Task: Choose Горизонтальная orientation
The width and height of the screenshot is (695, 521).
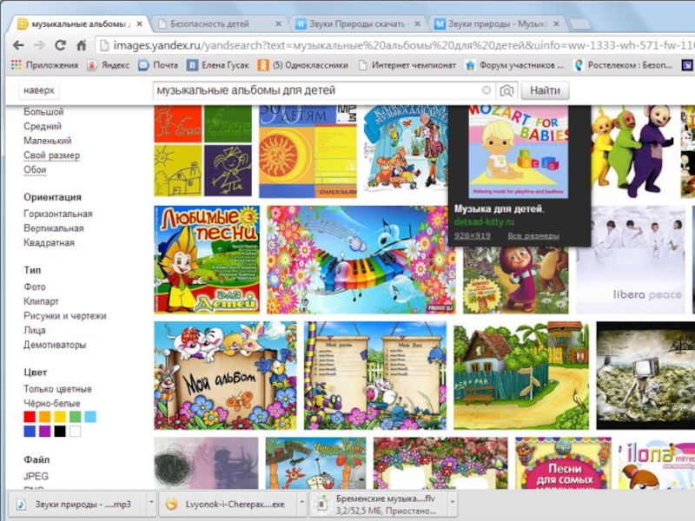Action: tap(58, 214)
